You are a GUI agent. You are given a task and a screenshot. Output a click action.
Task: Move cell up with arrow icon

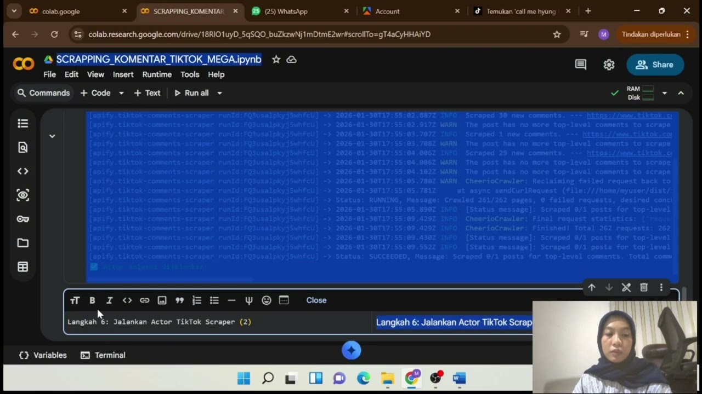(x=591, y=287)
